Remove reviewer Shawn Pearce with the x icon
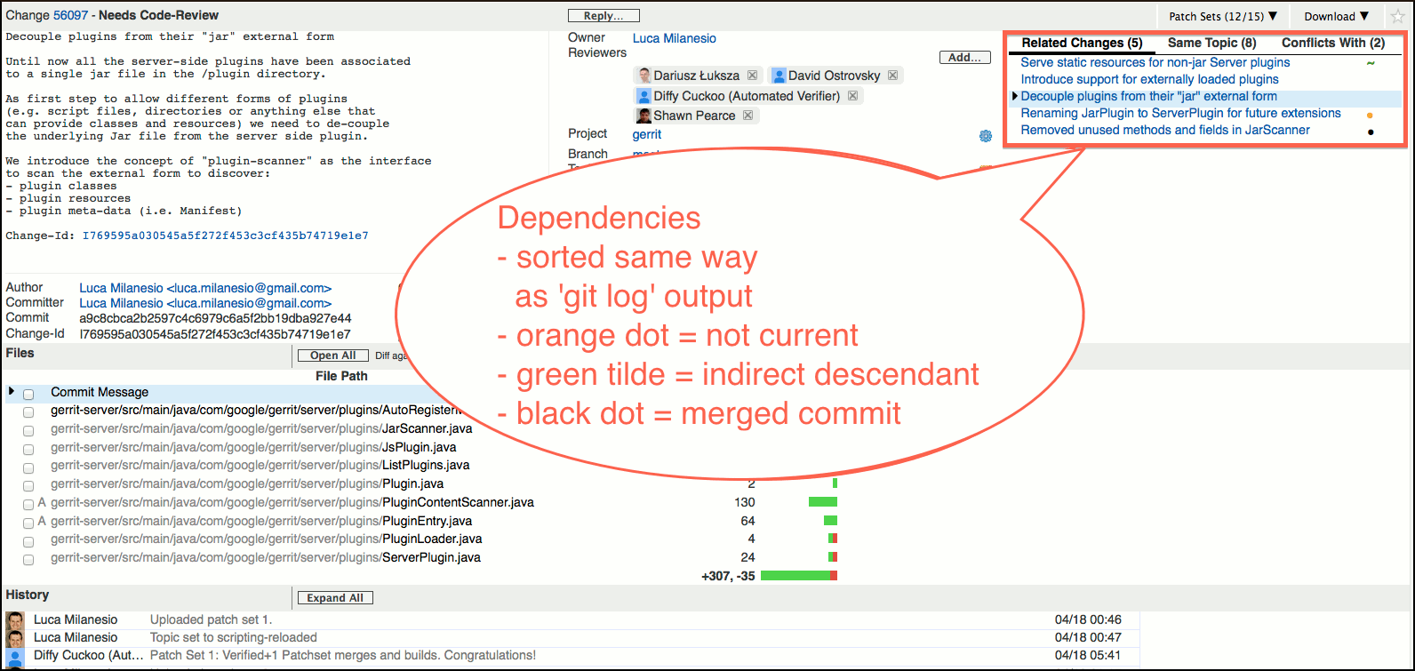The width and height of the screenshot is (1415, 671). [x=747, y=116]
